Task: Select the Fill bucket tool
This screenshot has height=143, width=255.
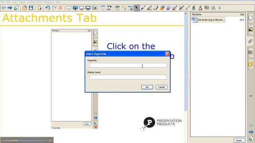Action: [194, 8]
